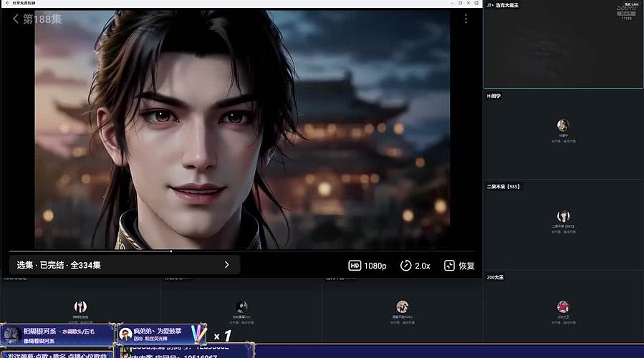Click the restore 恢复 screen icon
Screen dimensions: 644x358
[x=449, y=266]
